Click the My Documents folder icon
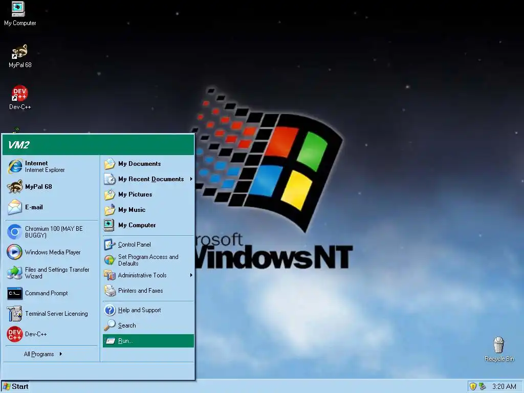Viewport: 524px width, 393px height. pyautogui.click(x=110, y=164)
